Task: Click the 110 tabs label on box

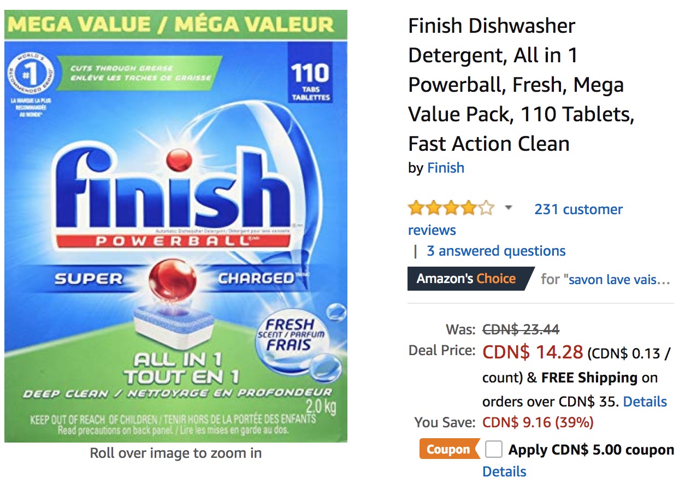Action: coord(310,81)
